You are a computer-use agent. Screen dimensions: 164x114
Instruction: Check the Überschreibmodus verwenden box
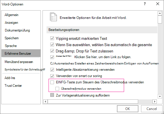click(57, 89)
